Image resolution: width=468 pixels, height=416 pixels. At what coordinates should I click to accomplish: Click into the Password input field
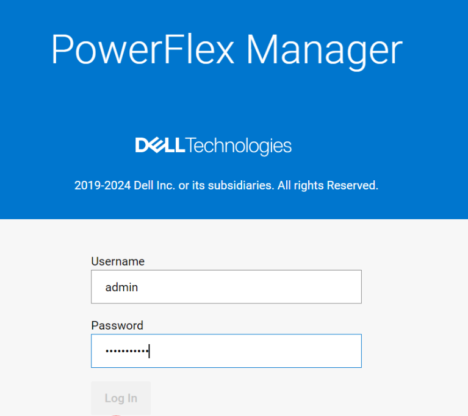pos(226,351)
